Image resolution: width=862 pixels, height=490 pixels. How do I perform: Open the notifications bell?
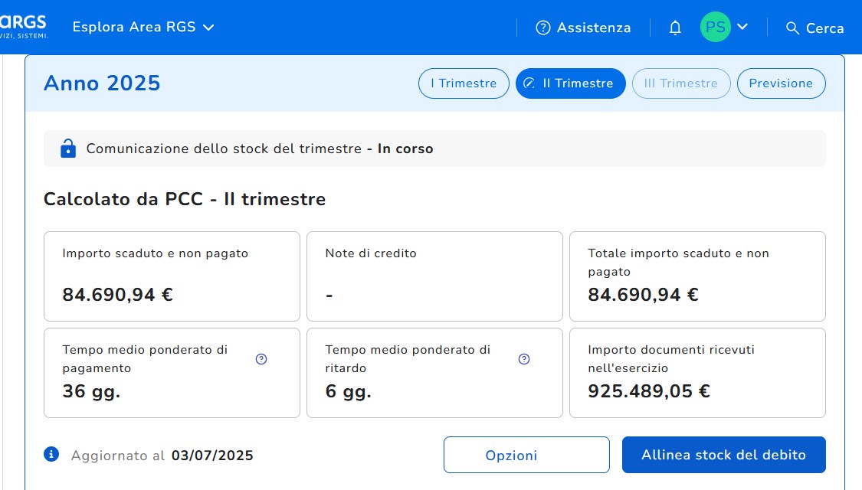(675, 28)
